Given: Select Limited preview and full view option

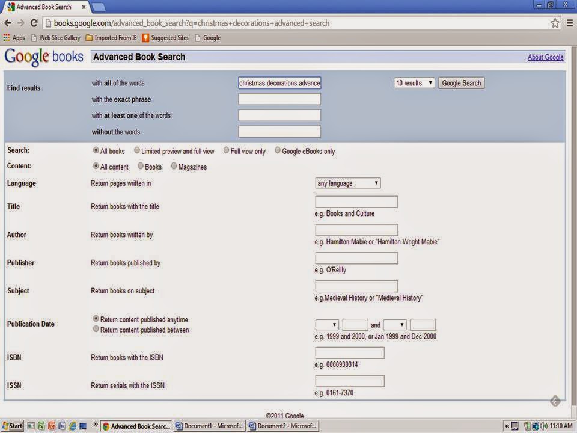Looking at the screenshot, I should tap(137, 150).
